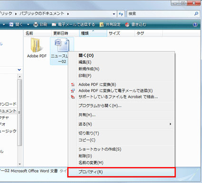Click パブリックのドキュメント in address bar
This screenshot has width=202, height=183.
(x=42, y=14)
